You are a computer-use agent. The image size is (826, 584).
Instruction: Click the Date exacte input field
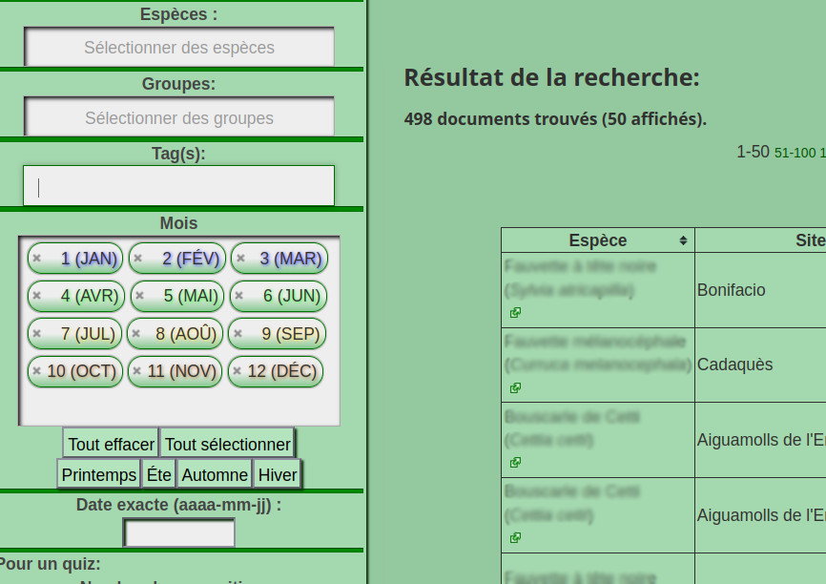pyautogui.click(x=179, y=532)
